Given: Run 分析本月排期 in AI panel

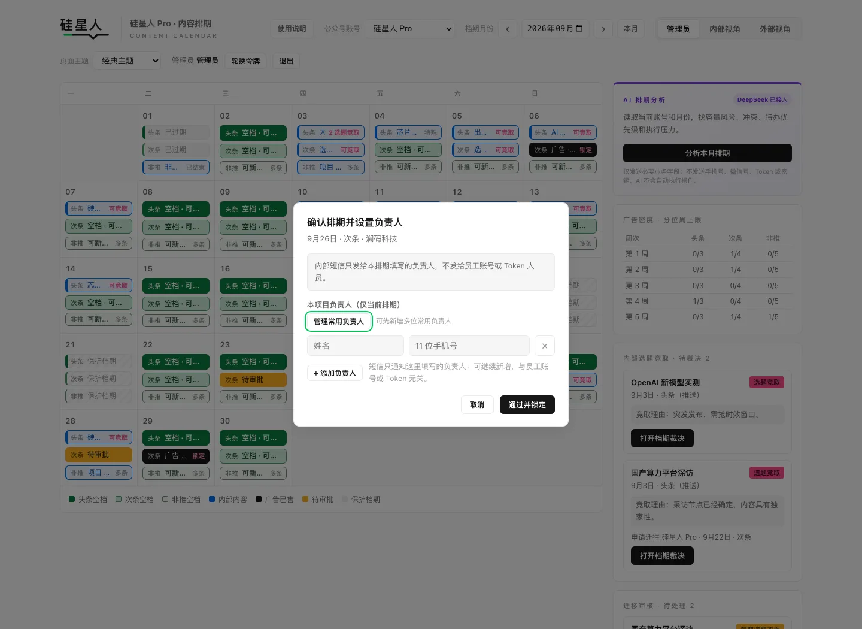Looking at the screenshot, I should [708, 153].
